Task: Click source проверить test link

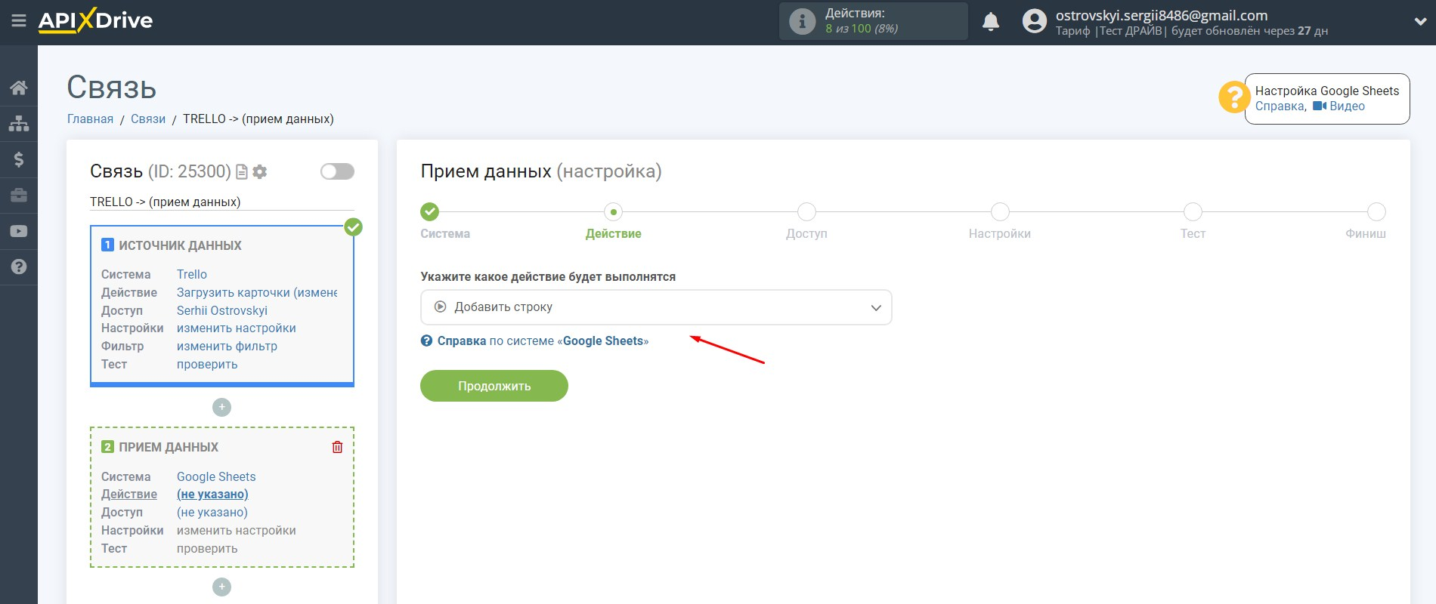Action: click(x=207, y=364)
